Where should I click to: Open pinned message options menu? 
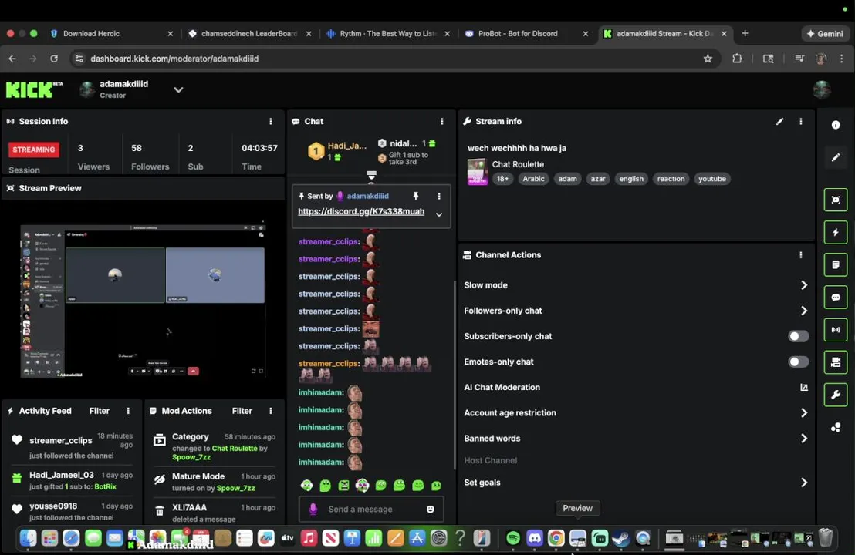[438, 196]
